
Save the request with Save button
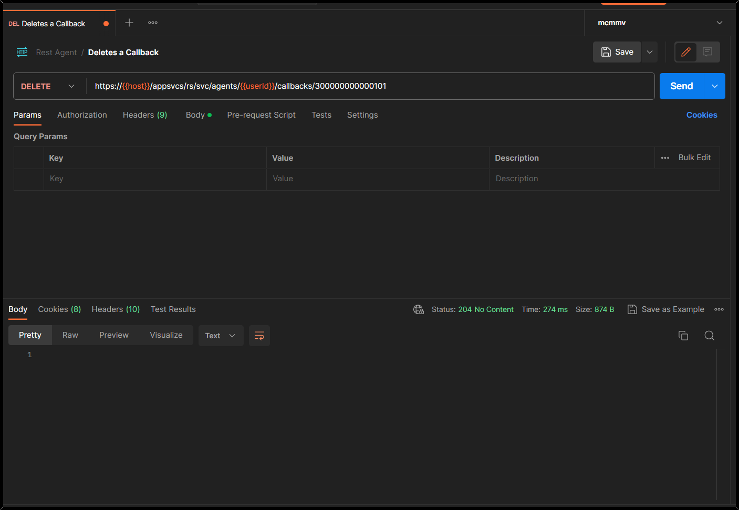(617, 52)
